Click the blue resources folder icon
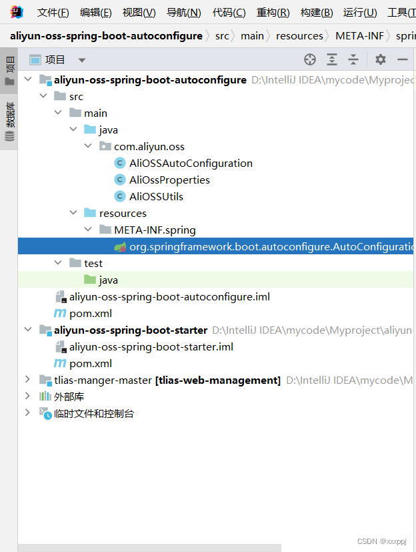The height and width of the screenshot is (552, 416). (90, 213)
